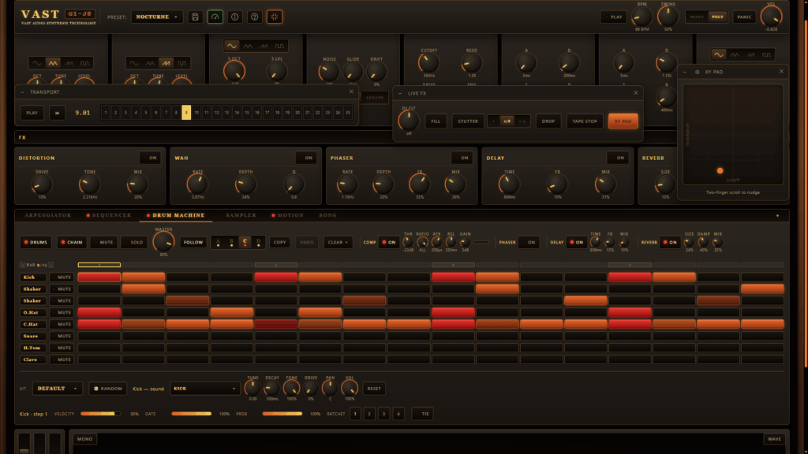Click the orange collapse-arrows icon in the header
The image size is (808, 454).
click(274, 17)
